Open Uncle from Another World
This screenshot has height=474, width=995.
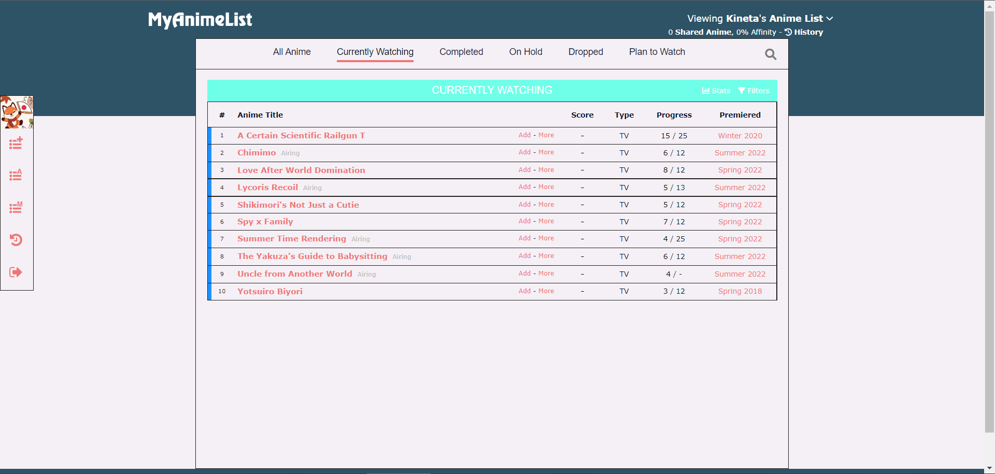pos(295,274)
